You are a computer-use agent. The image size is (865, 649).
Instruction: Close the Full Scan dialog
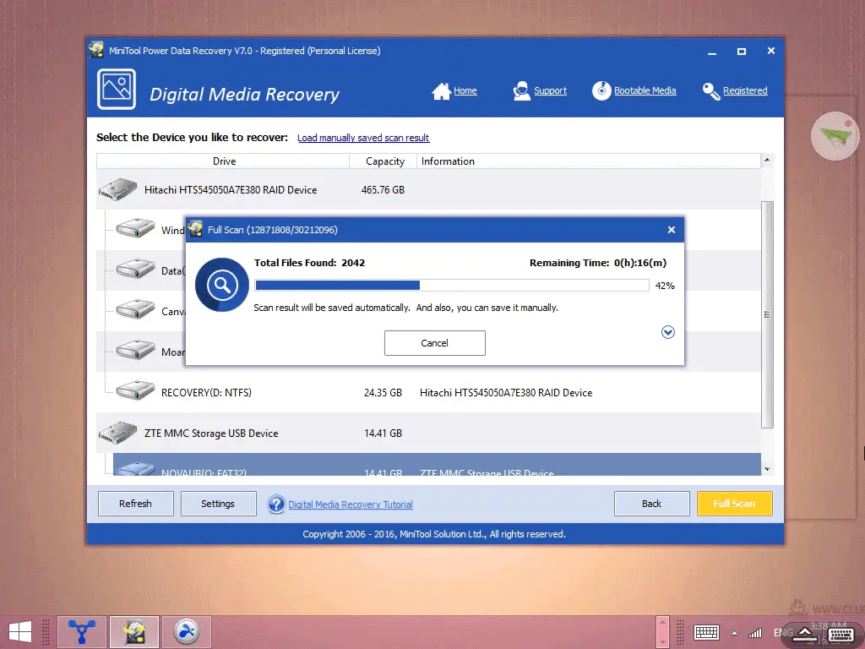click(x=672, y=230)
